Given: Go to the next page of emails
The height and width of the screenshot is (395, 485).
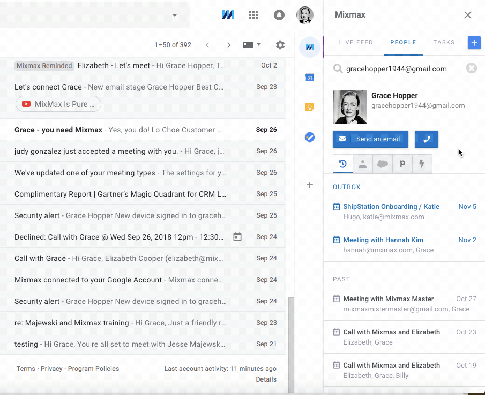Looking at the screenshot, I should (x=229, y=45).
